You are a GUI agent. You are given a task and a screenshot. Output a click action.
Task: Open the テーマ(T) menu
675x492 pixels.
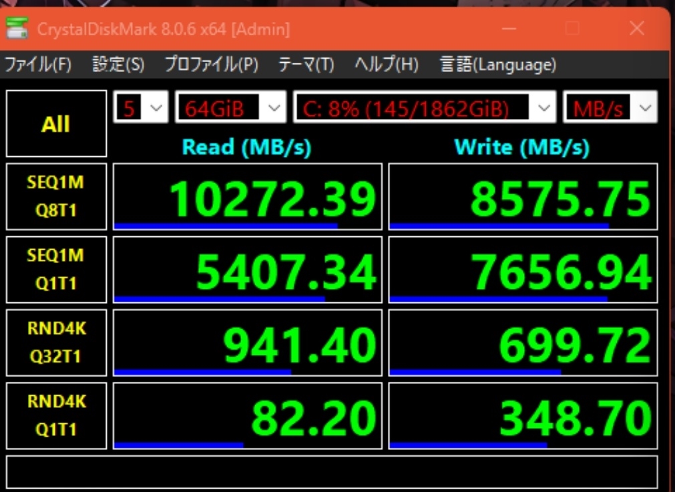306,65
